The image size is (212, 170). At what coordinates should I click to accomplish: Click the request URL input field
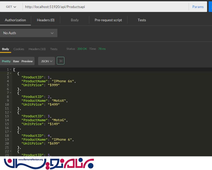pyautogui.click(x=104, y=7)
